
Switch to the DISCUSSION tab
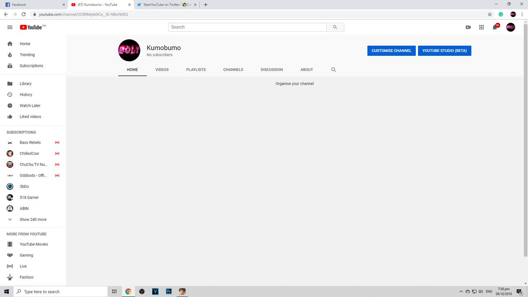[272, 70]
